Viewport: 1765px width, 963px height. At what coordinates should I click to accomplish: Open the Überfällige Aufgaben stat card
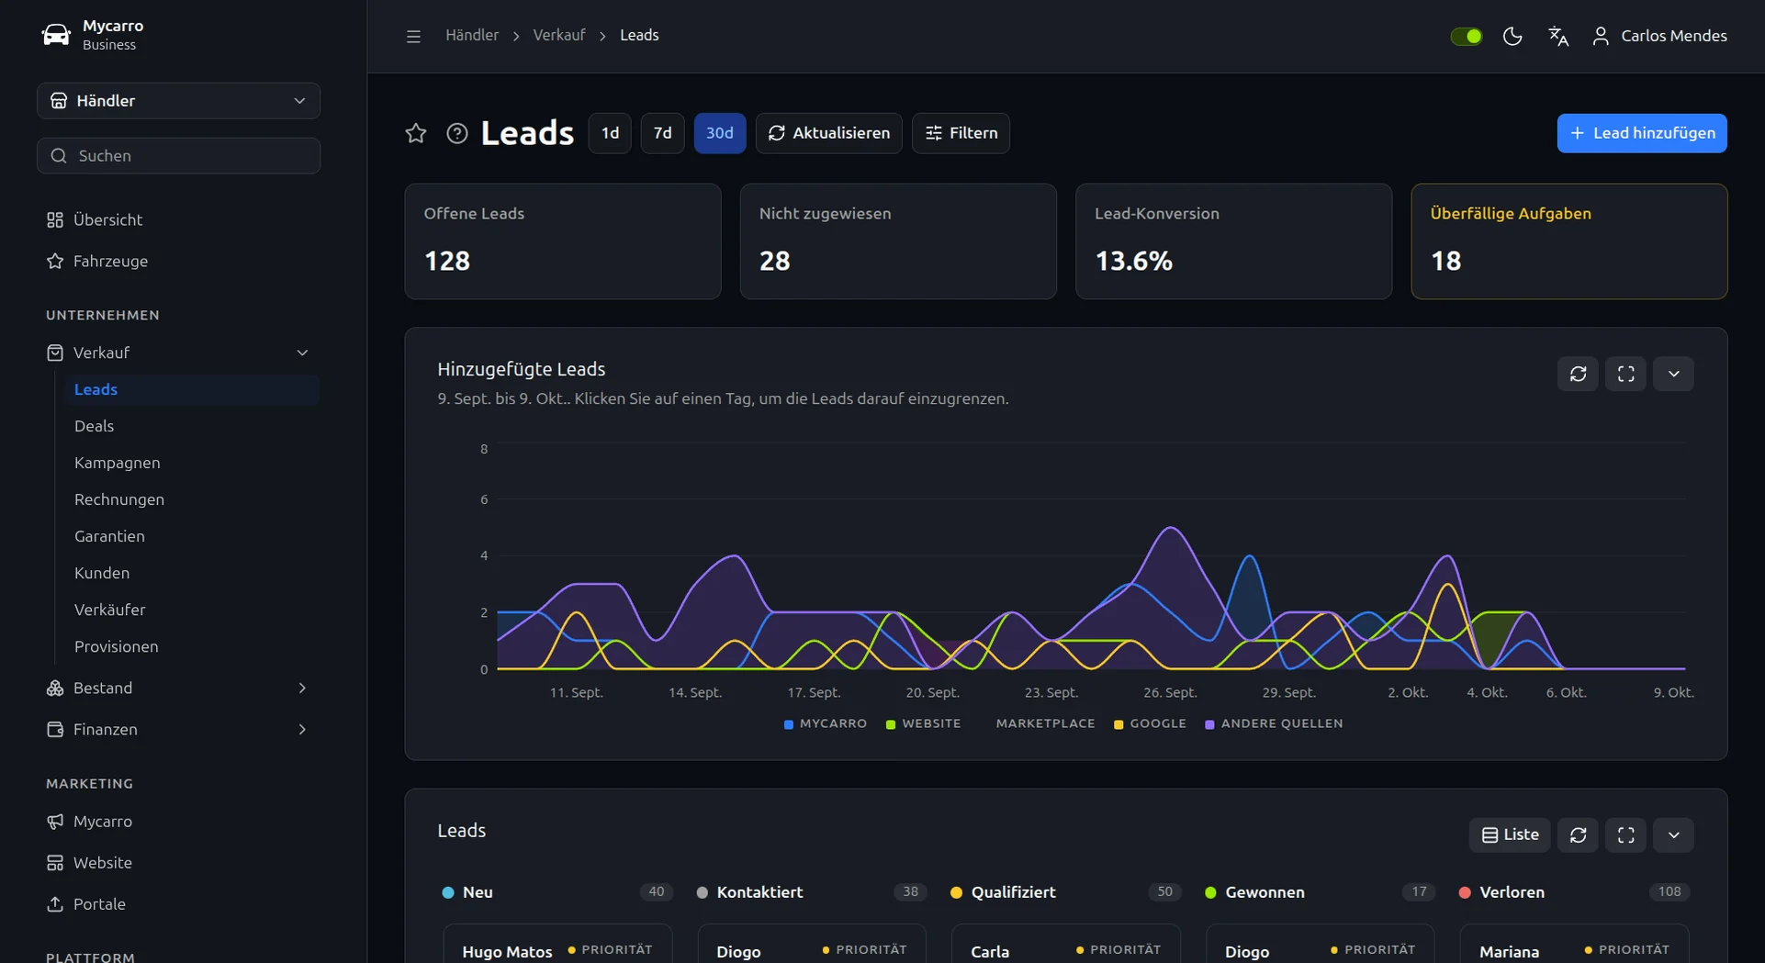pos(1569,241)
